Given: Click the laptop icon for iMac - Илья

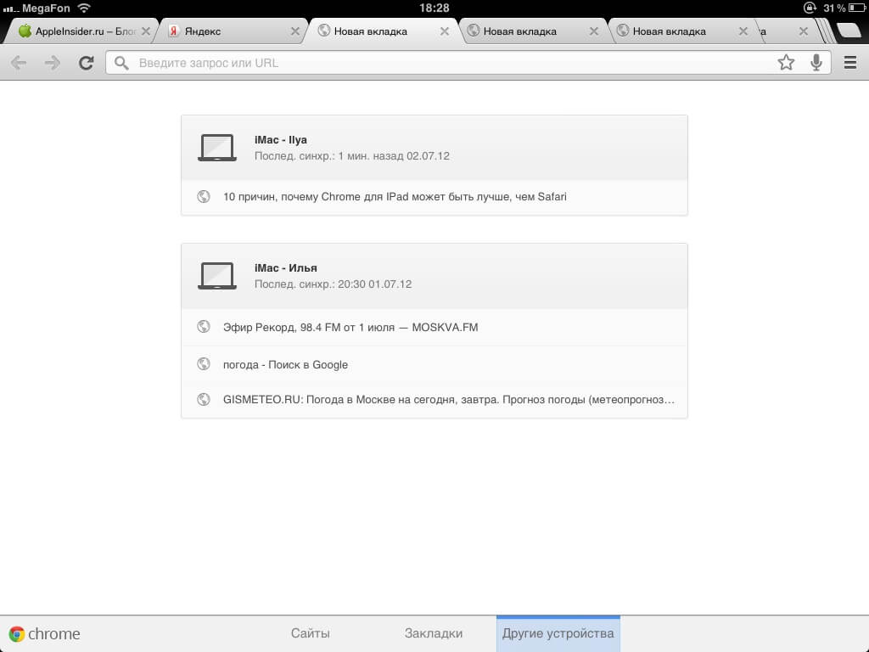Looking at the screenshot, I should pos(217,276).
